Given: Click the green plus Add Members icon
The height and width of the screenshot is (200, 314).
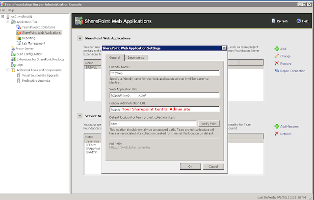Looking at the screenshot, I should tap(277, 126).
